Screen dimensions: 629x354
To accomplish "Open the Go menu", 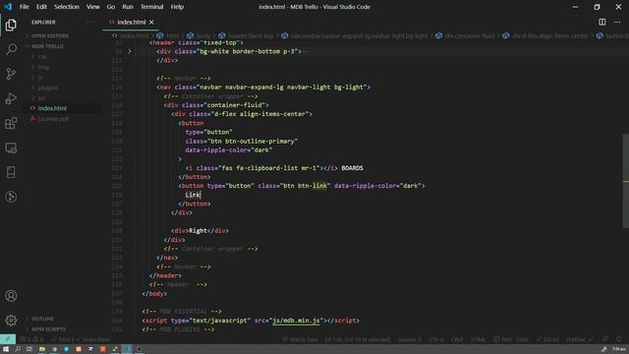I will 111,7.
